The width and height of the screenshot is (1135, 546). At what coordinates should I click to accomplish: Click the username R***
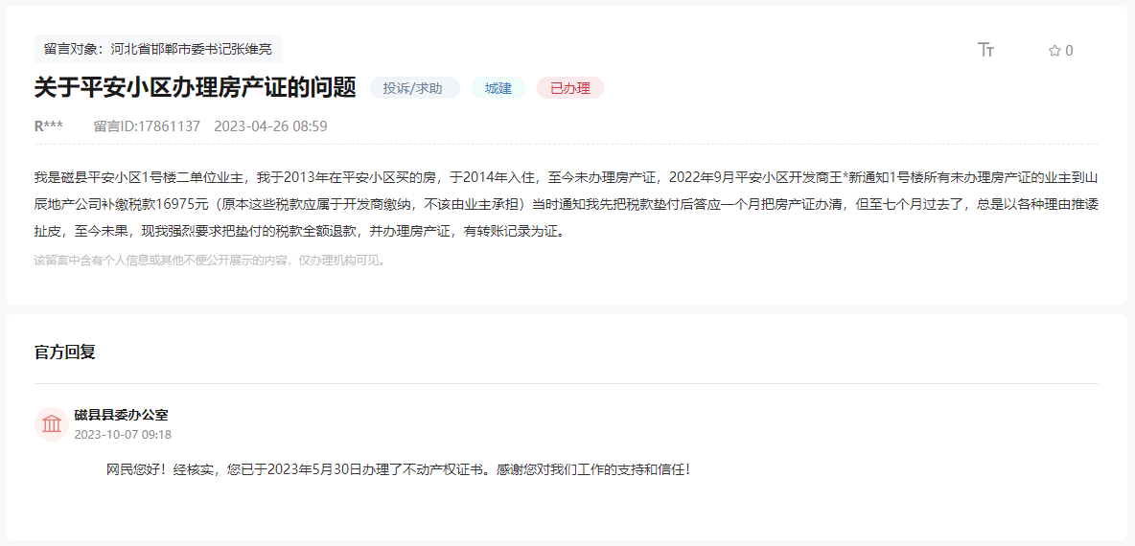coord(49,126)
